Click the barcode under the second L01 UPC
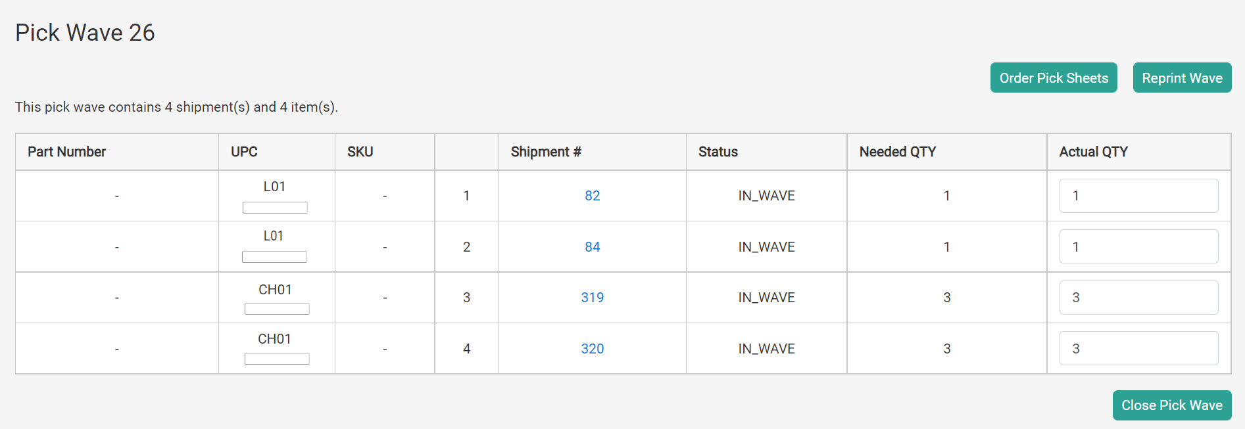This screenshot has width=1245, height=429. pyautogui.click(x=275, y=256)
